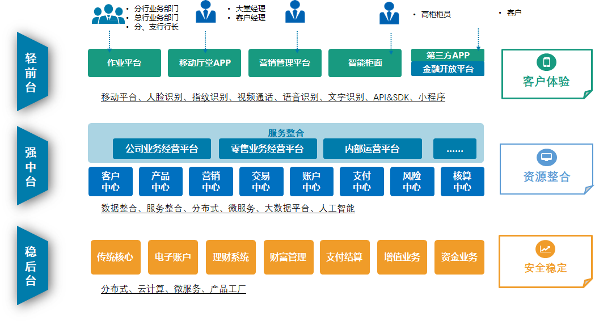
Task: Click the 支付结算 orange box
Action: coord(344,257)
